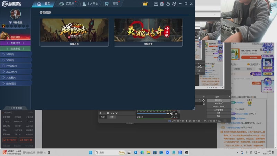Click 启动虚拟摄像机 in OBS controls
The height and width of the screenshot is (156, 277).
pos(218,107)
